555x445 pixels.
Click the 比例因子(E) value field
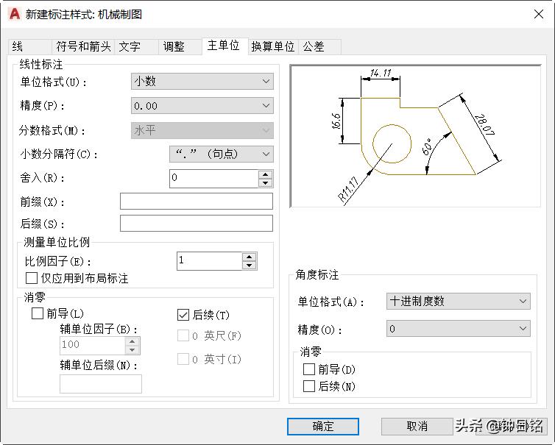[x=210, y=261]
